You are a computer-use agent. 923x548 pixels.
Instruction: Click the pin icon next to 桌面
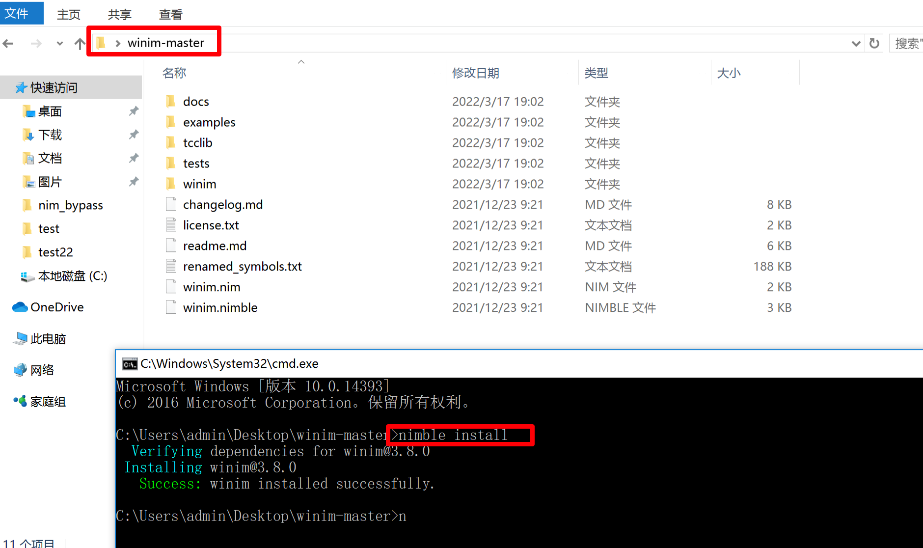(x=134, y=111)
